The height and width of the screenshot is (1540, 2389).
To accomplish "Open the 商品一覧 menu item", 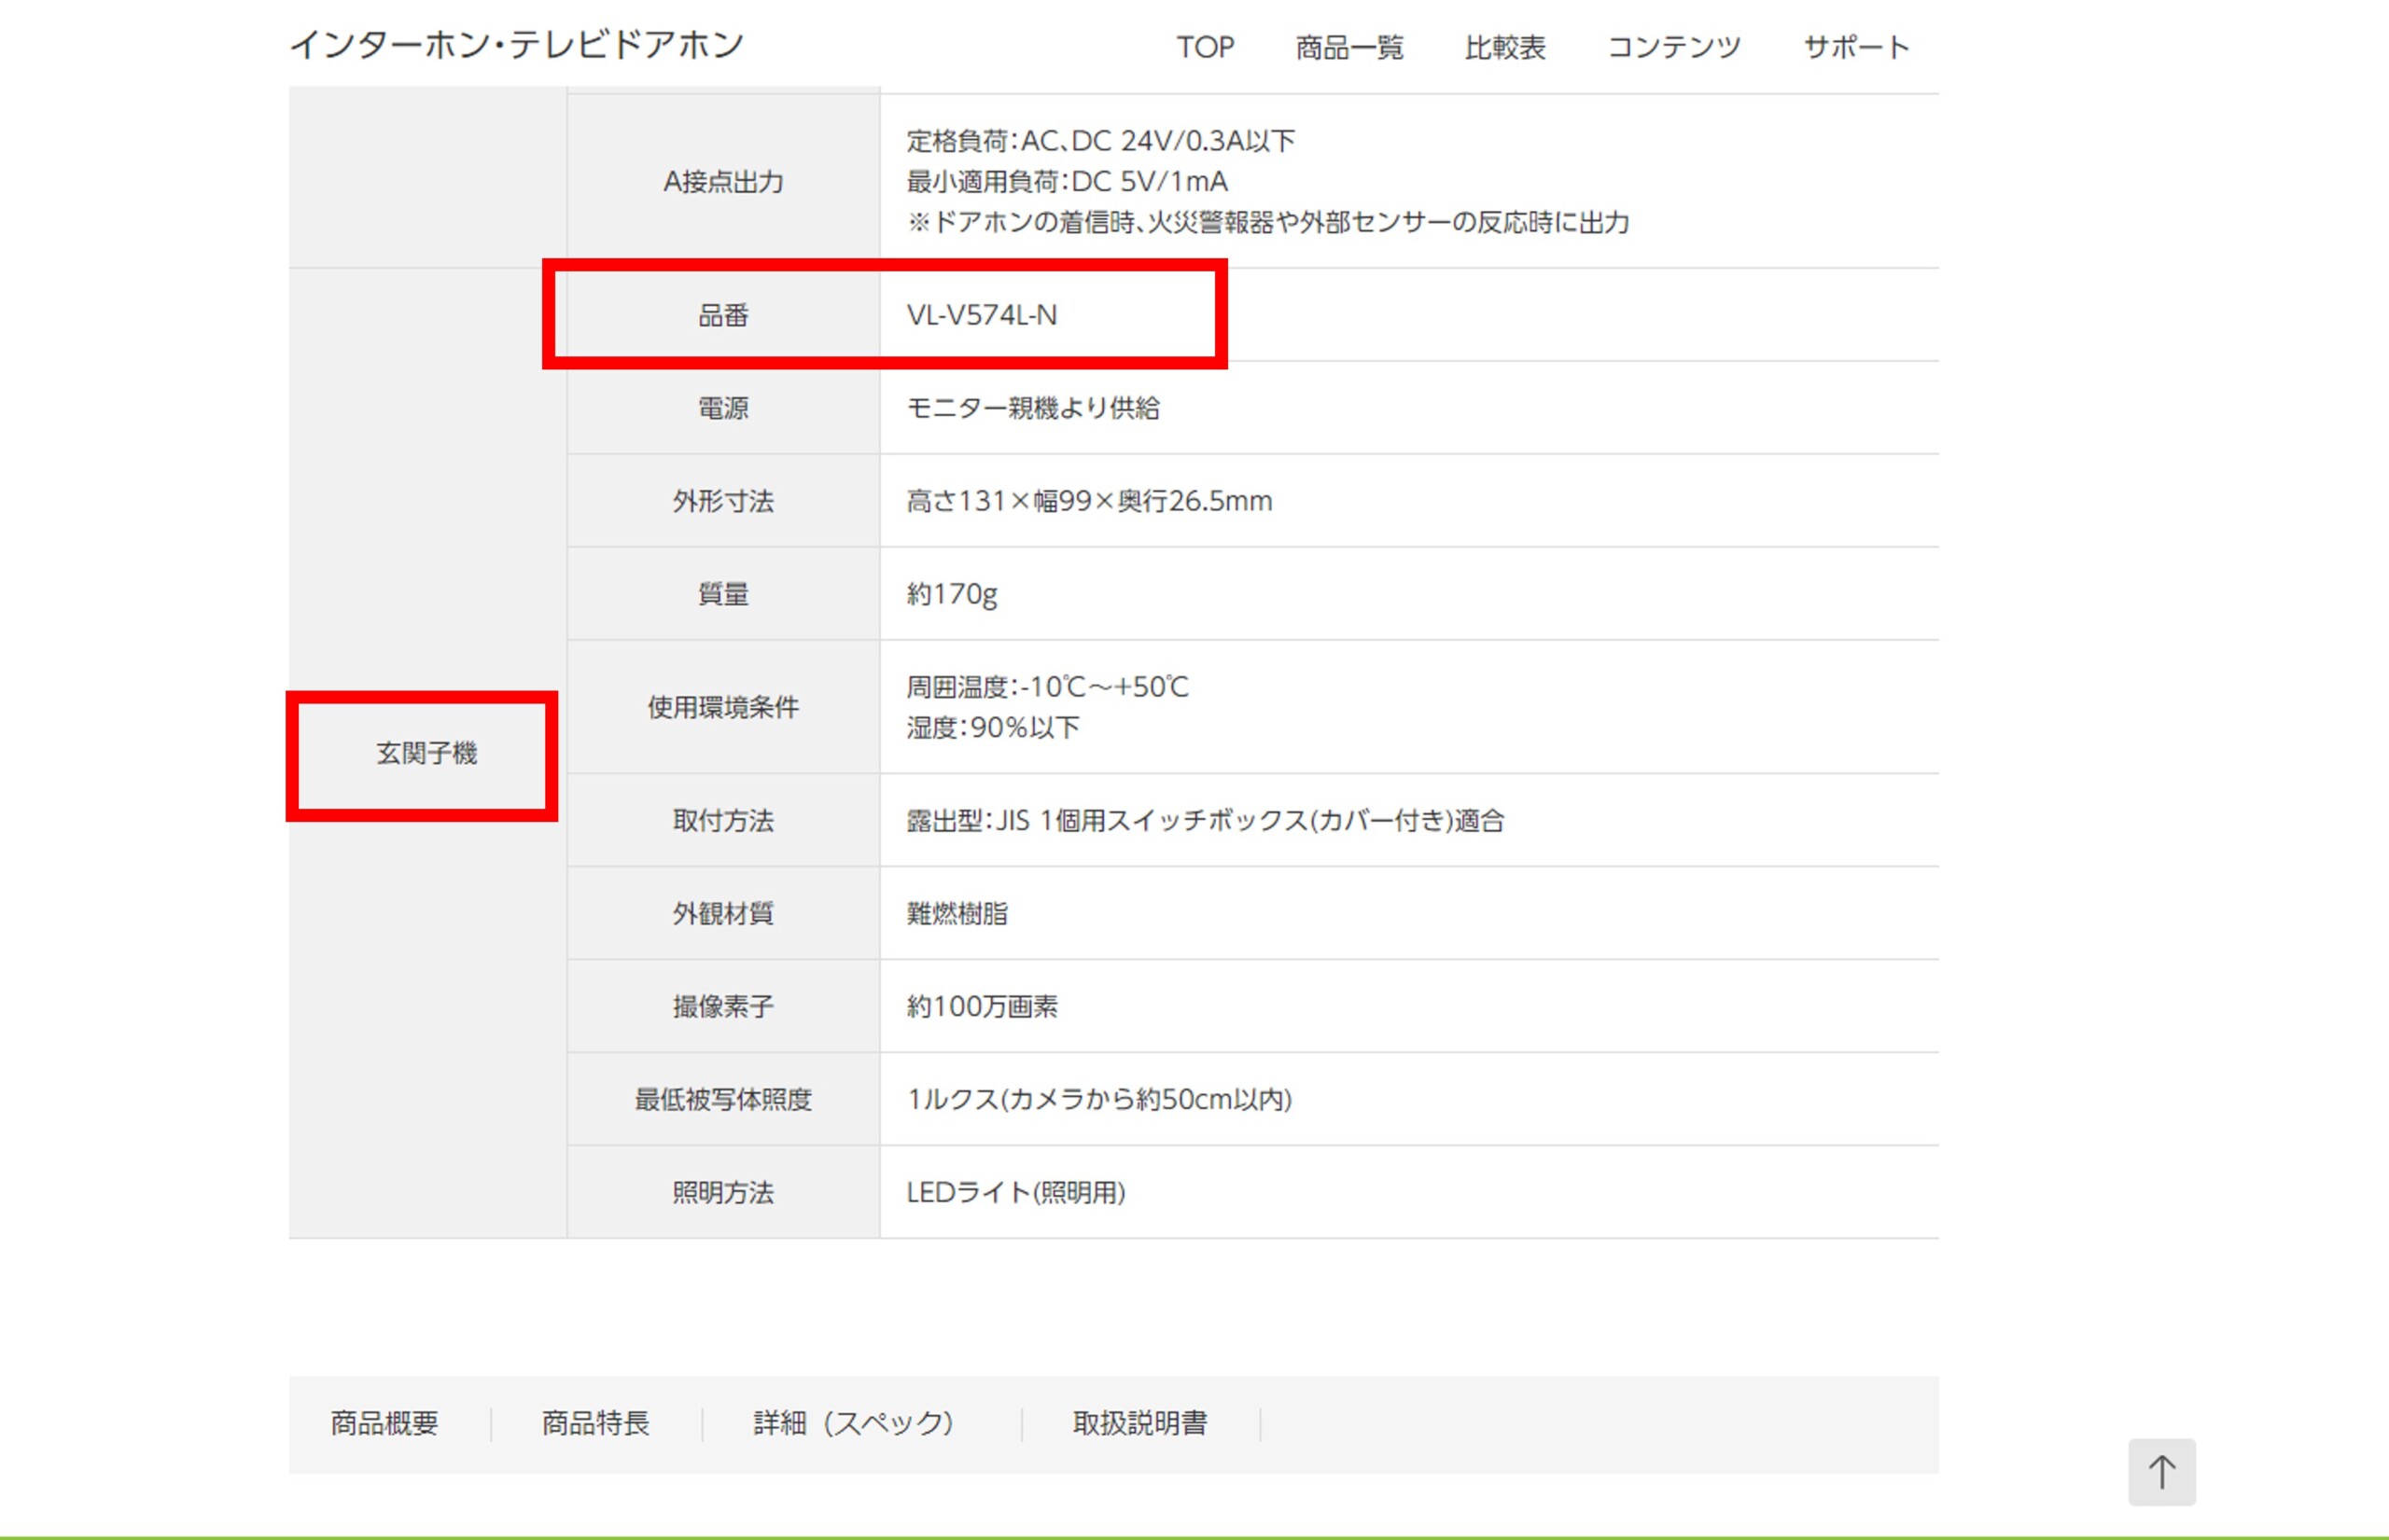I will coord(1348,47).
